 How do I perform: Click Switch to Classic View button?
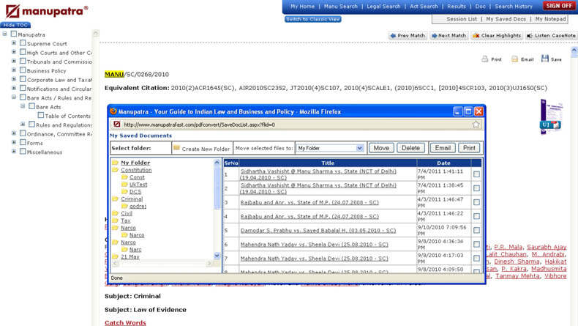pos(313,19)
